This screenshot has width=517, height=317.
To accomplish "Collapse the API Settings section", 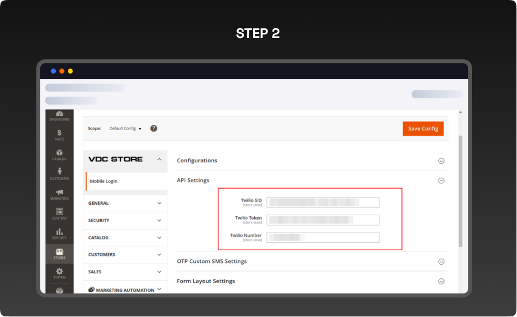I will pos(441,181).
